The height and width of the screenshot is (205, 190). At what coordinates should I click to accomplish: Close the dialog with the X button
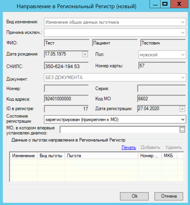click(x=179, y=4)
